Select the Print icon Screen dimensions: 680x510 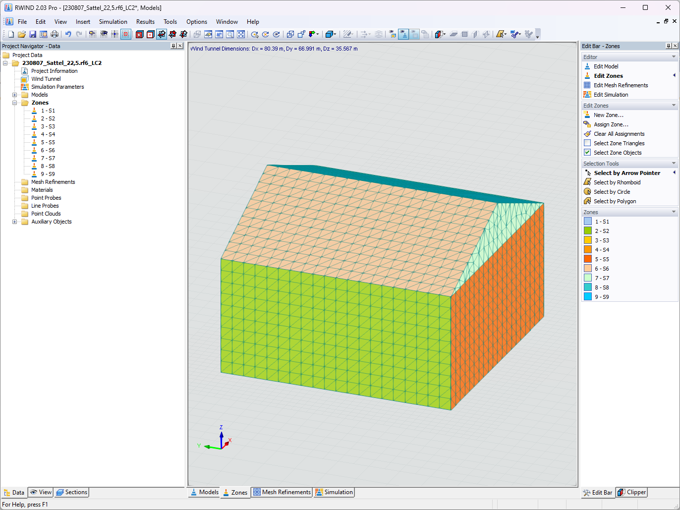[55, 34]
